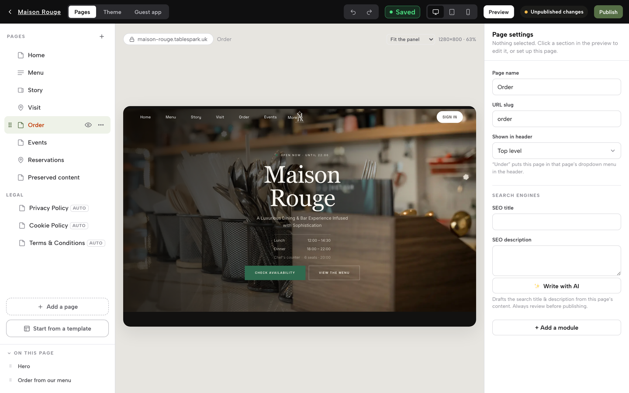Toggle Order page visibility eye icon

[x=88, y=125]
